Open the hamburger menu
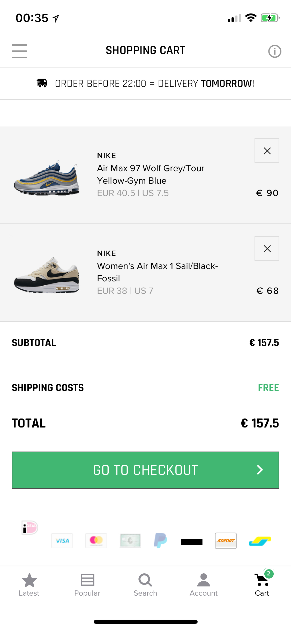The height and width of the screenshot is (630, 291). tap(19, 51)
